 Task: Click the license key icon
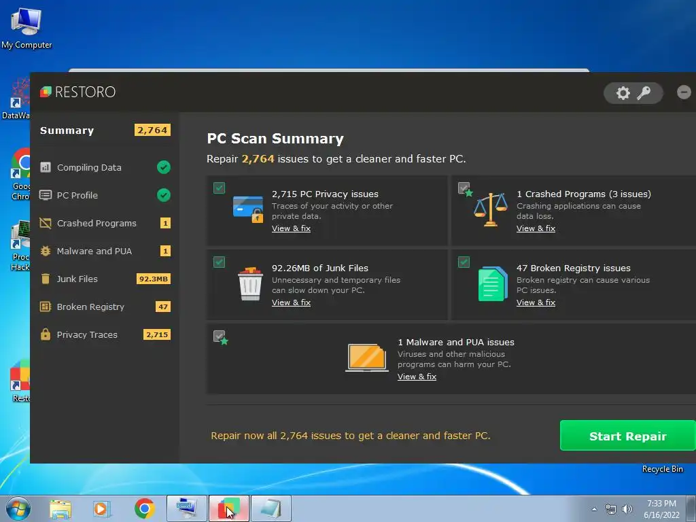point(644,92)
